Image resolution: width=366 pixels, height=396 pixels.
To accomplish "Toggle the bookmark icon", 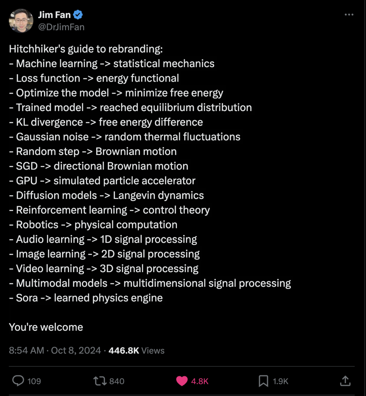I will (x=263, y=381).
